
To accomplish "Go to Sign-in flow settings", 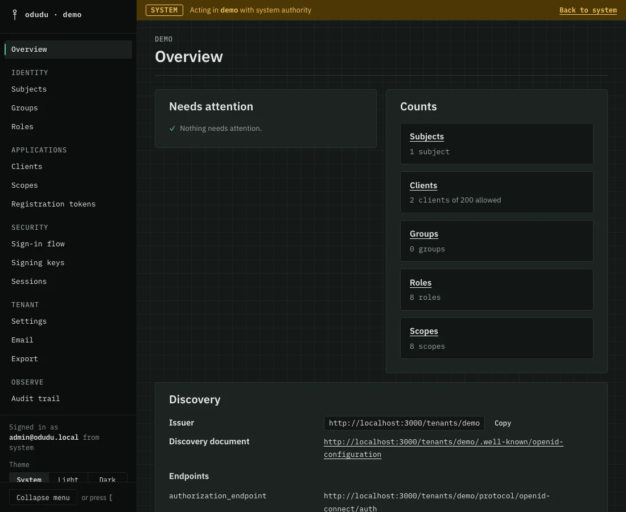I will click(38, 244).
